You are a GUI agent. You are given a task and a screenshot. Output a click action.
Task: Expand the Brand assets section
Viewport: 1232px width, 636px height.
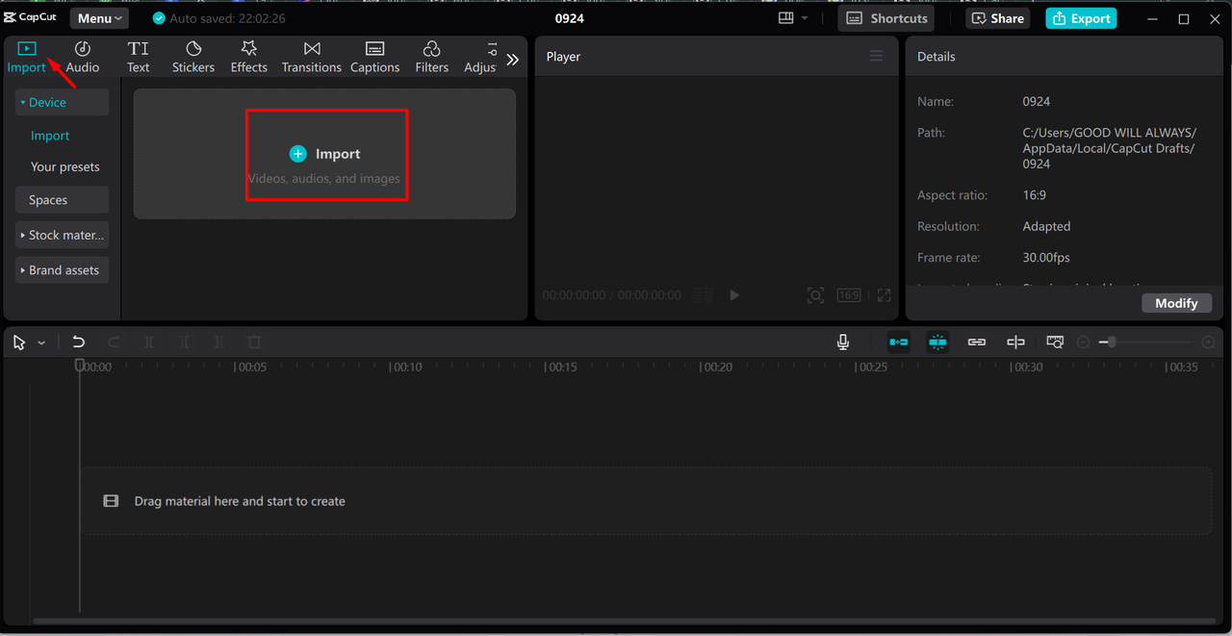pyautogui.click(x=62, y=270)
